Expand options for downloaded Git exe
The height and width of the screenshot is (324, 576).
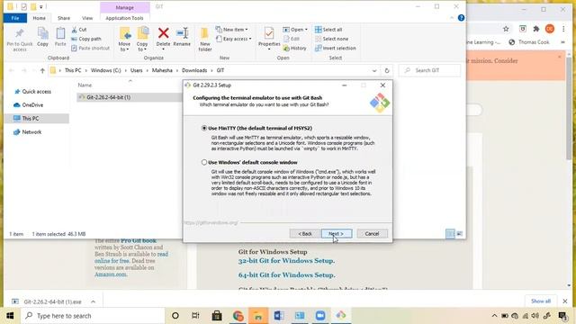93,301
